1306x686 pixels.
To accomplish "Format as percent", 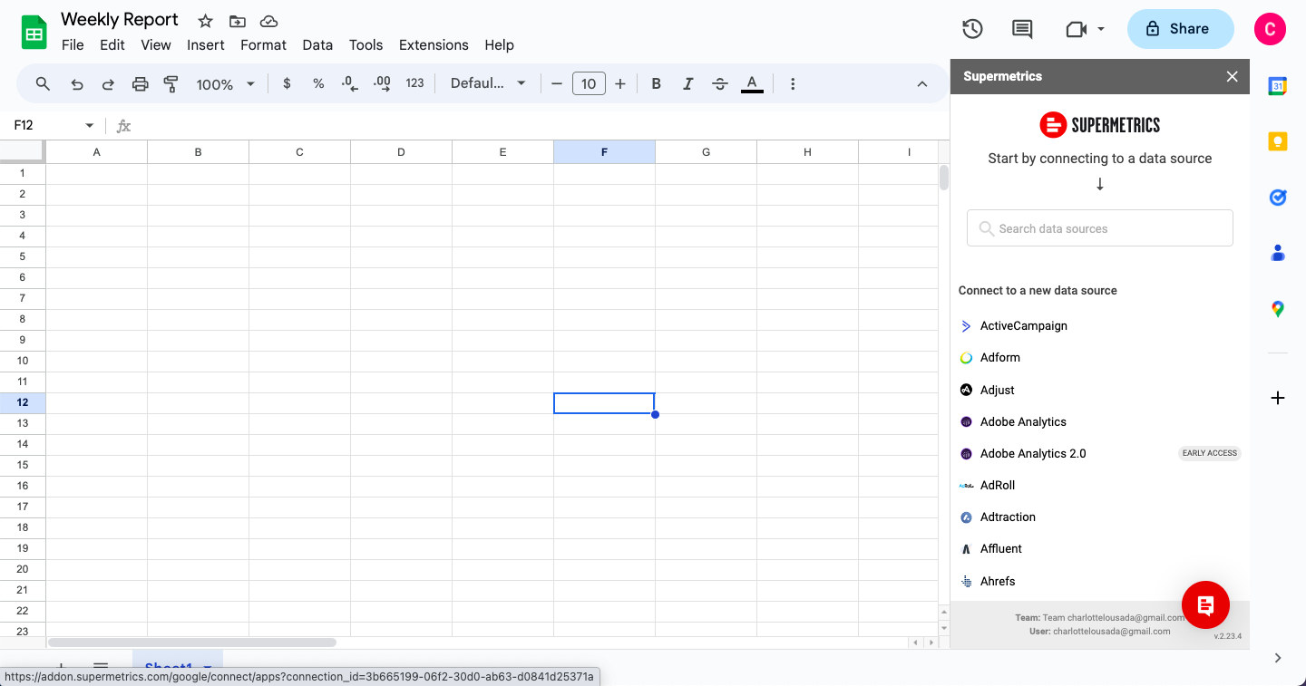I will point(318,83).
